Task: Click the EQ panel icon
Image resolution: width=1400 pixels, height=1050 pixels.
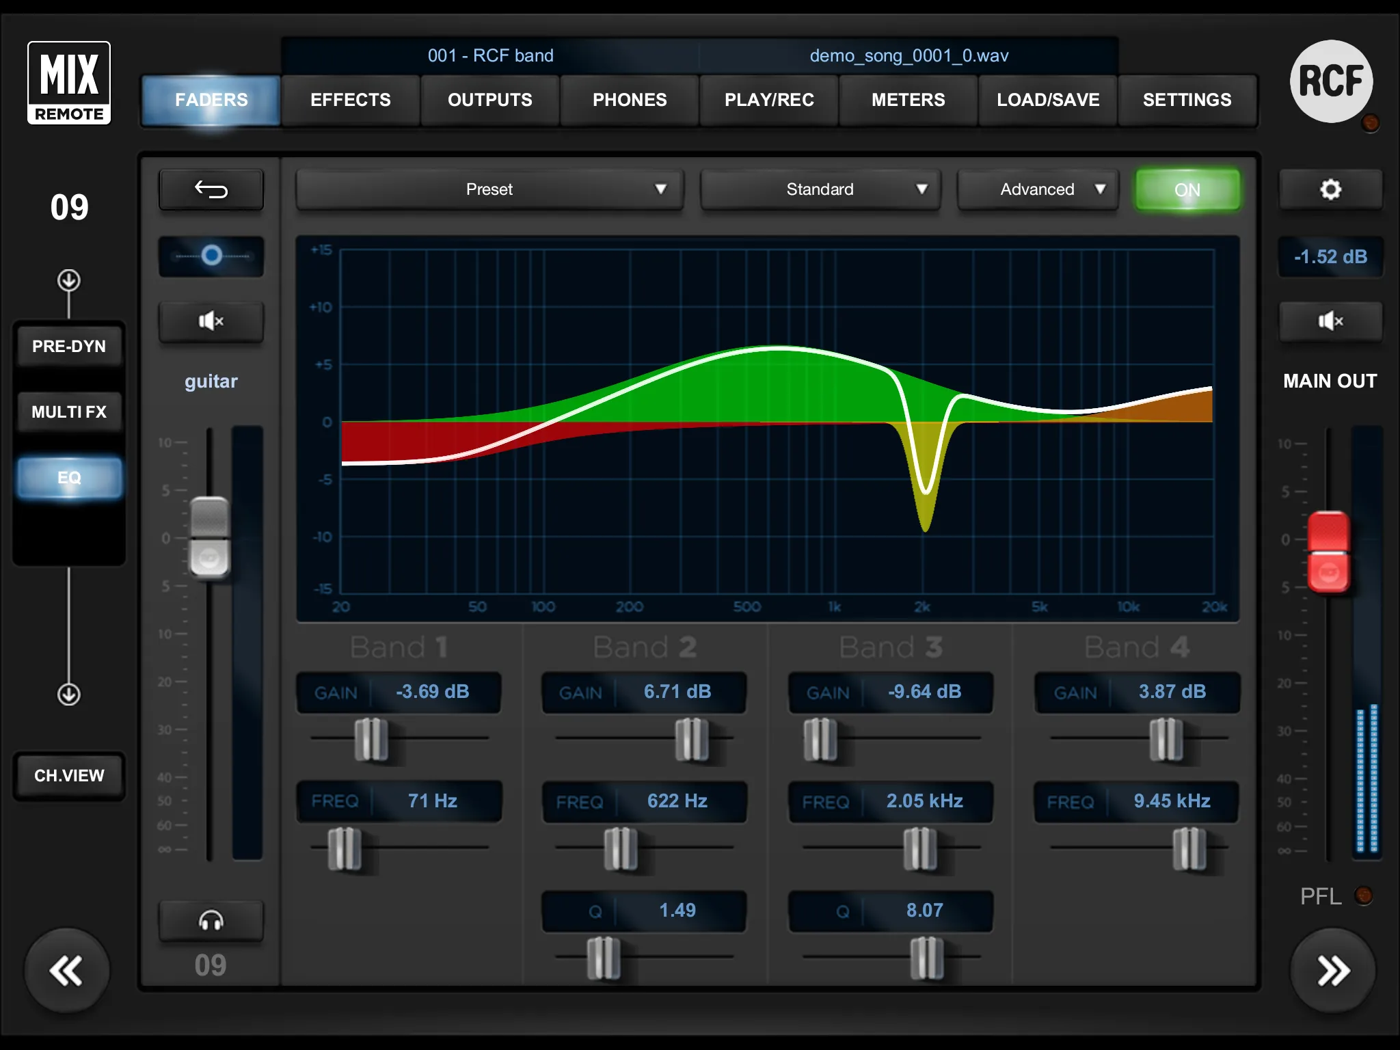Action: coord(68,476)
